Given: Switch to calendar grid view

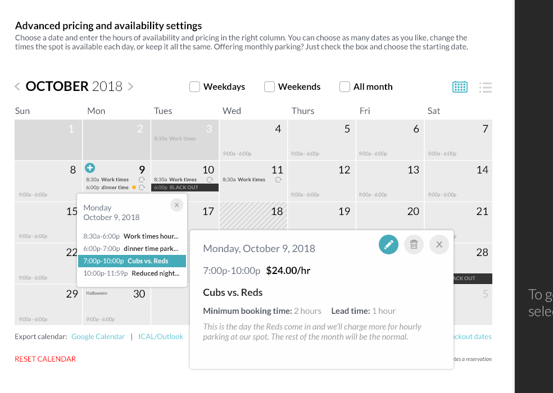Looking at the screenshot, I should 460,86.
